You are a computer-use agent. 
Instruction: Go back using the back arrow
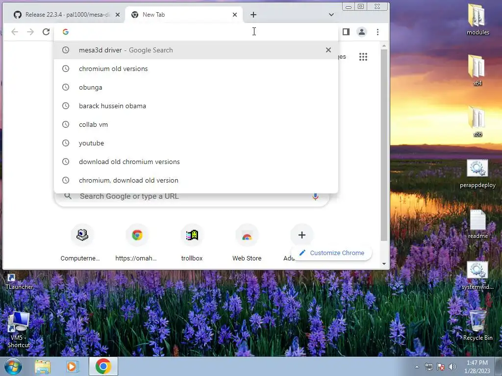pyautogui.click(x=15, y=32)
